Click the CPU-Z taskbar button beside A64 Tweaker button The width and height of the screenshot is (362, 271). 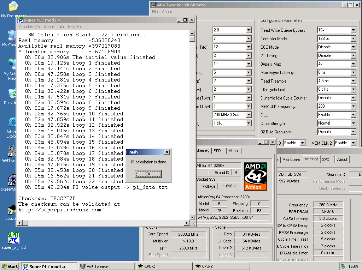pyautogui.click(x=164, y=266)
